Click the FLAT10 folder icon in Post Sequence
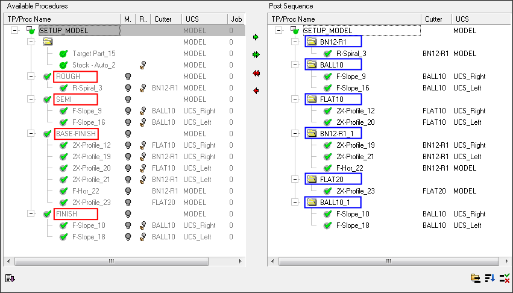513x293 pixels. [x=312, y=99]
